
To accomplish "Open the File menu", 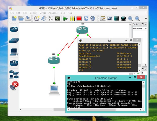I will 12,13.
